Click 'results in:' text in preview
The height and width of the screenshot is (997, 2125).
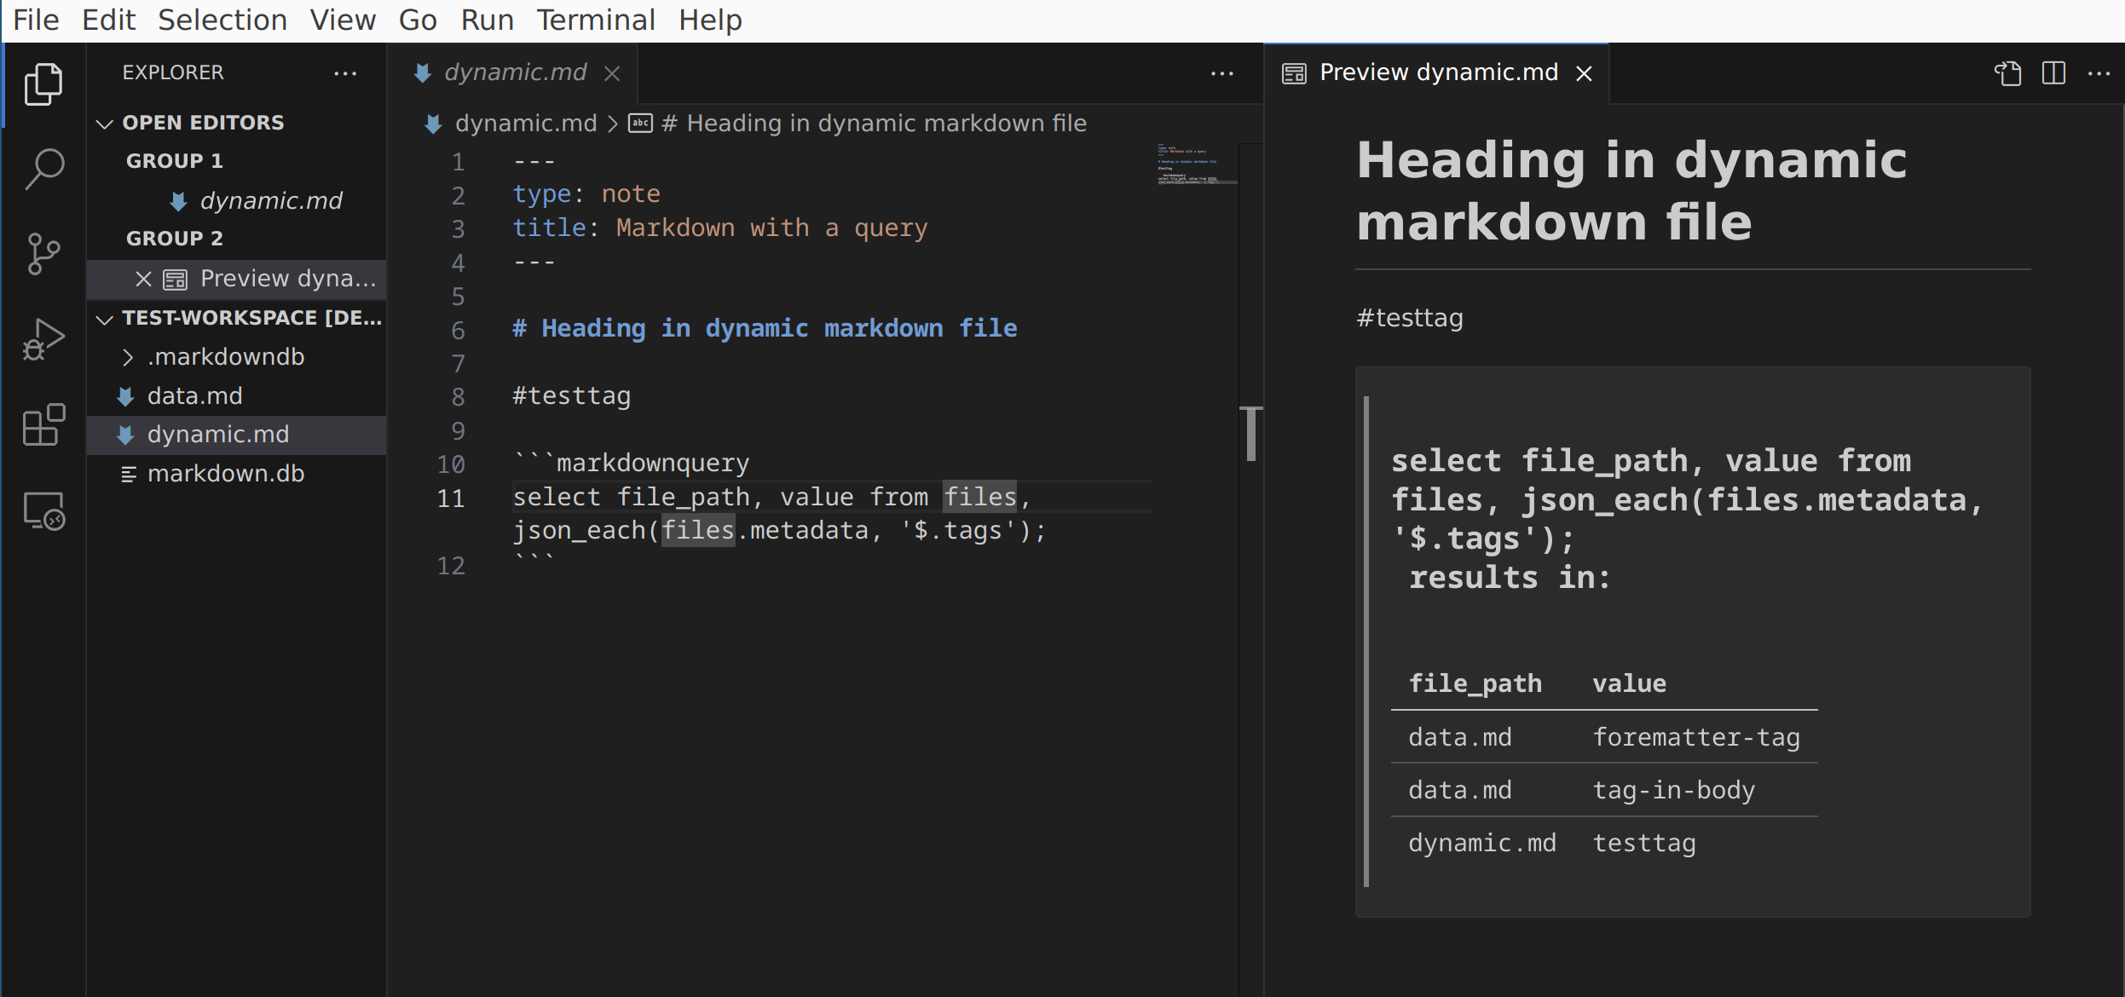[1510, 578]
